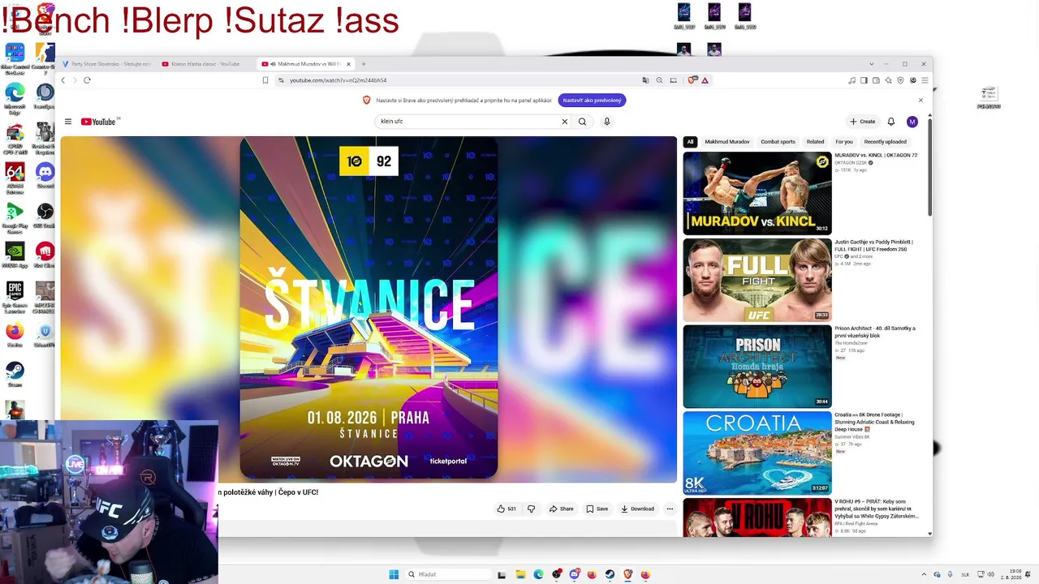Viewport: 1039px width, 584px height.
Task: Click the Create button
Action: click(862, 122)
